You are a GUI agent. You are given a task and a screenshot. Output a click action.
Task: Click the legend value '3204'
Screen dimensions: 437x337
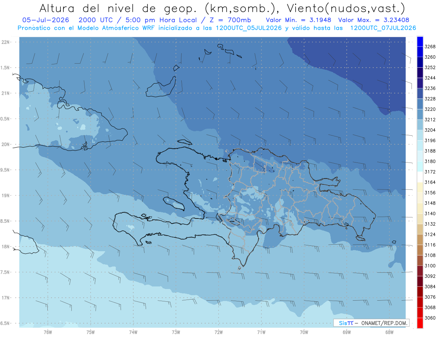pos(430,130)
